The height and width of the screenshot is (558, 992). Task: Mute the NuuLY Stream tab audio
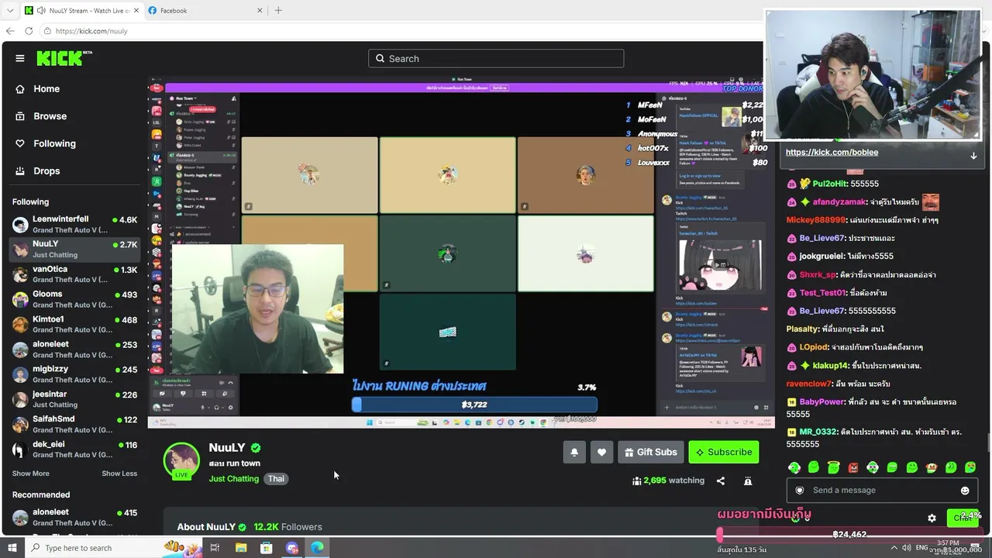[40, 11]
